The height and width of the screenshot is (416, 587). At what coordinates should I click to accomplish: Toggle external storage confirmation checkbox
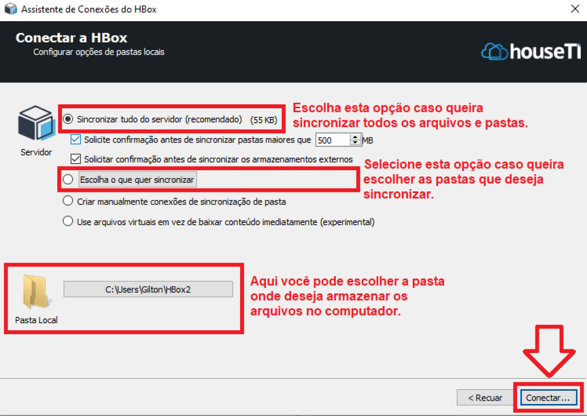tap(76, 159)
